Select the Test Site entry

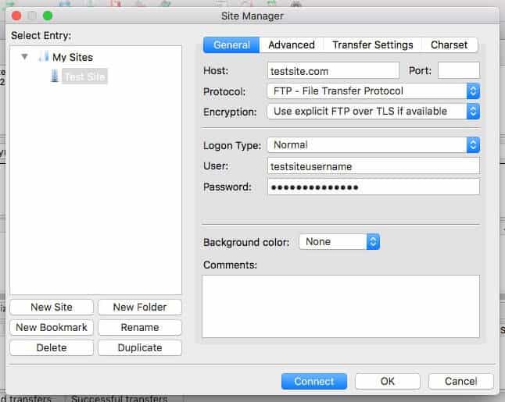coord(84,76)
